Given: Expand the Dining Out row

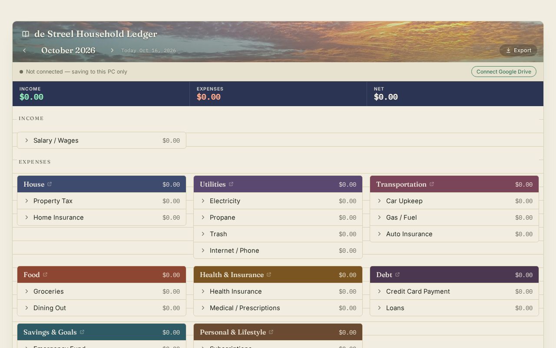Looking at the screenshot, I should pyautogui.click(x=102, y=308).
